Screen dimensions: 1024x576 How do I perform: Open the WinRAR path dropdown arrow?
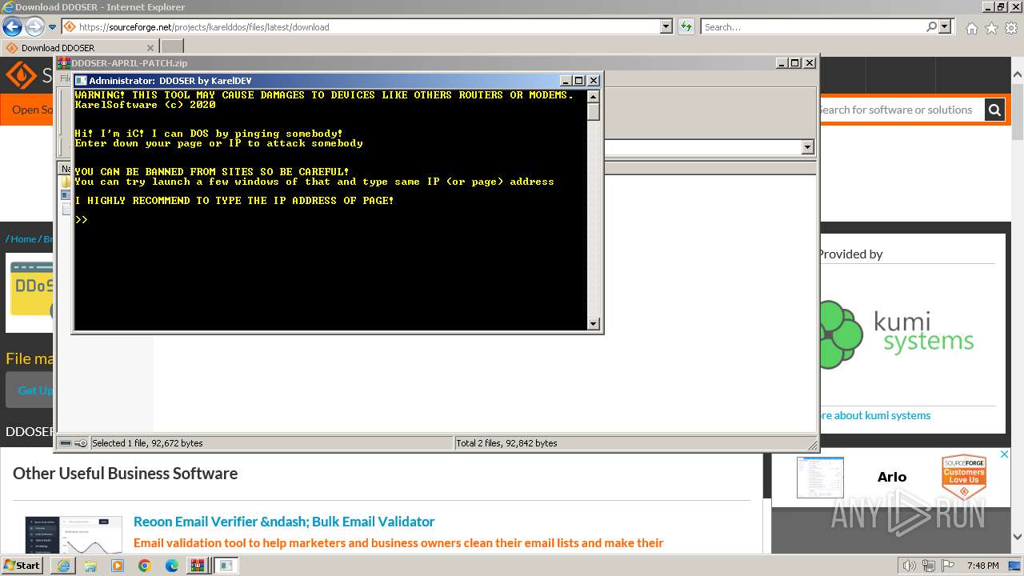coord(807,147)
